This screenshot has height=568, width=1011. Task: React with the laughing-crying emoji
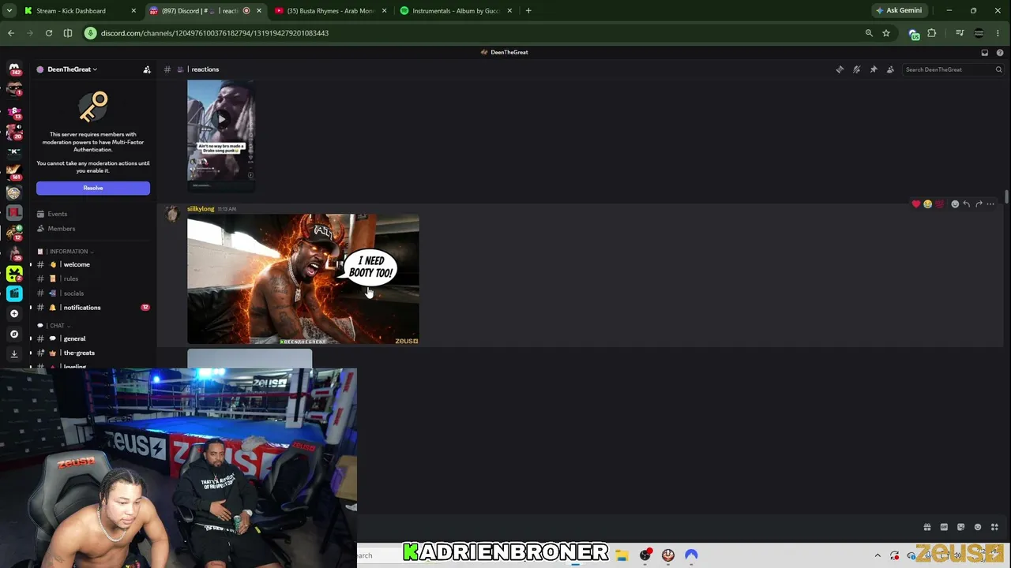[x=928, y=204]
